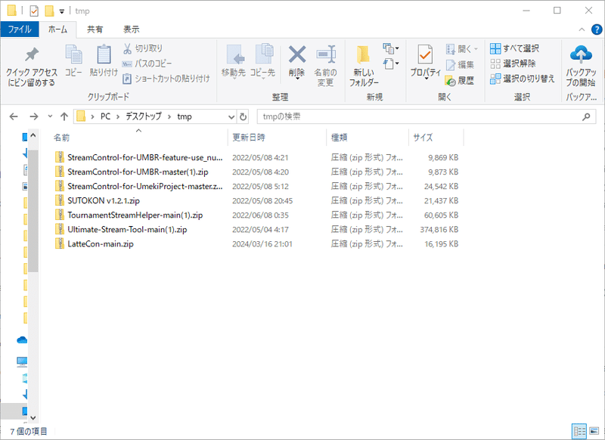This screenshot has width=605, height=440.
Task: Open the New item dropdown icon
Action: tap(391, 48)
